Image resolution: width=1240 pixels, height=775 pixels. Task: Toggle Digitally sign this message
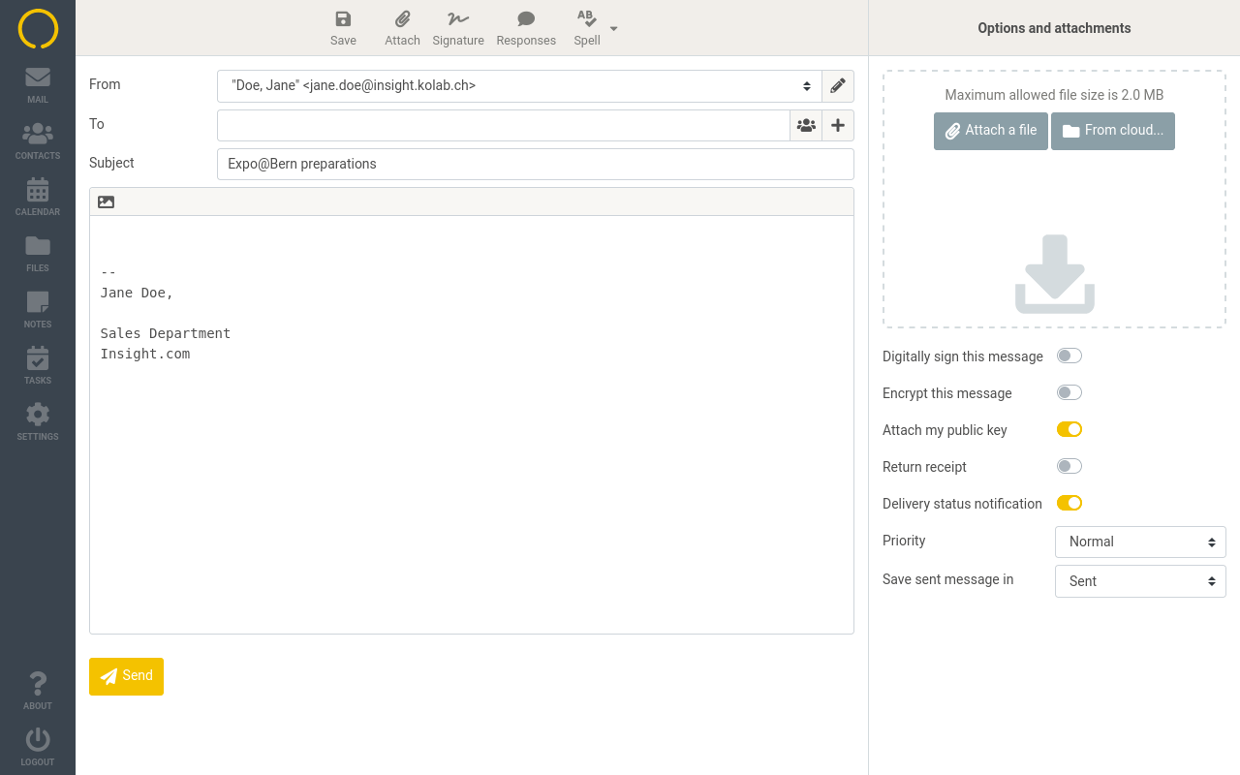click(x=1069, y=356)
